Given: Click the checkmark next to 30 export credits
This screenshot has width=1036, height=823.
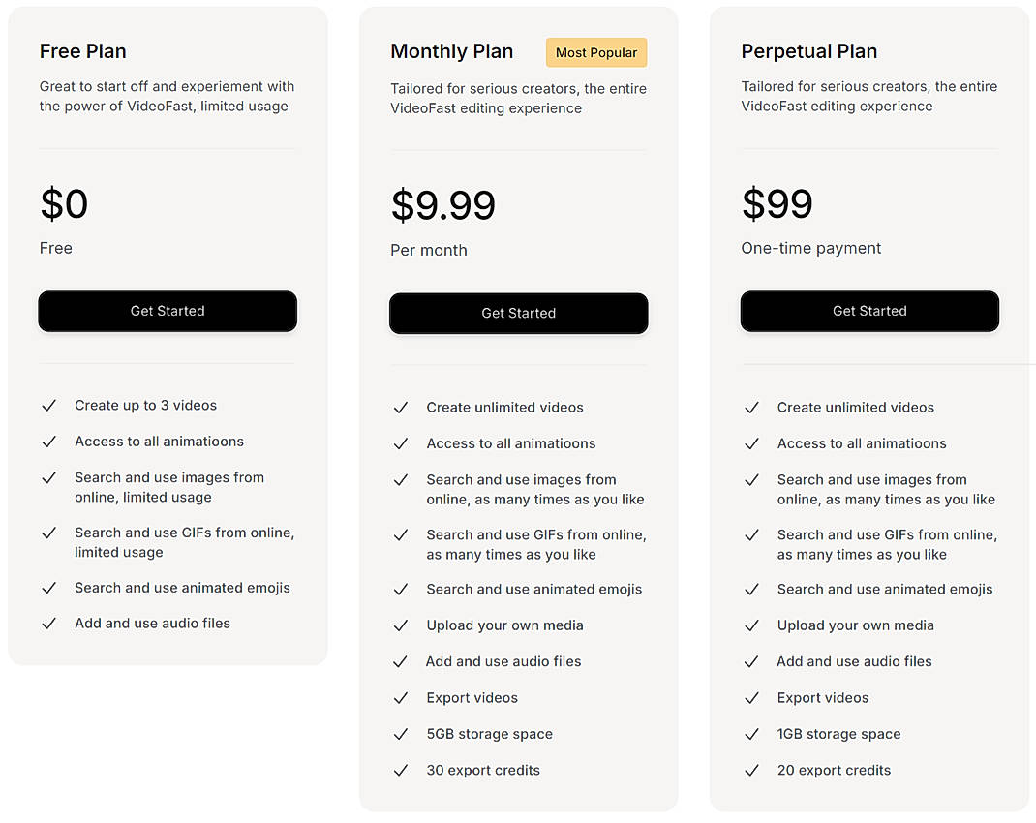Looking at the screenshot, I should 401,770.
